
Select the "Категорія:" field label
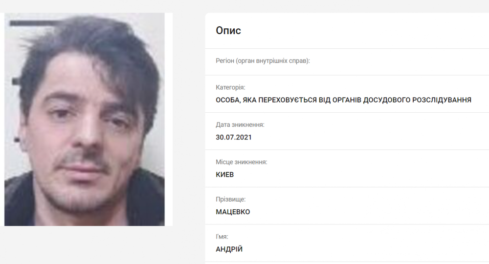(x=230, y=87)
